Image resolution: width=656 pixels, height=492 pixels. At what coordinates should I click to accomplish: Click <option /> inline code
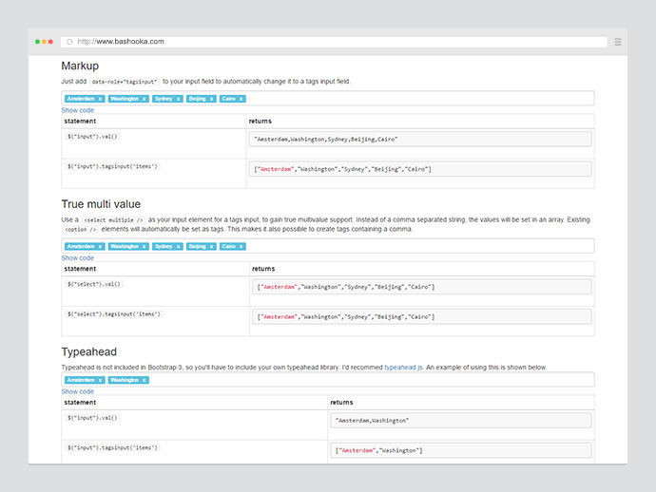pyautogui.click(x=80, y=230)
